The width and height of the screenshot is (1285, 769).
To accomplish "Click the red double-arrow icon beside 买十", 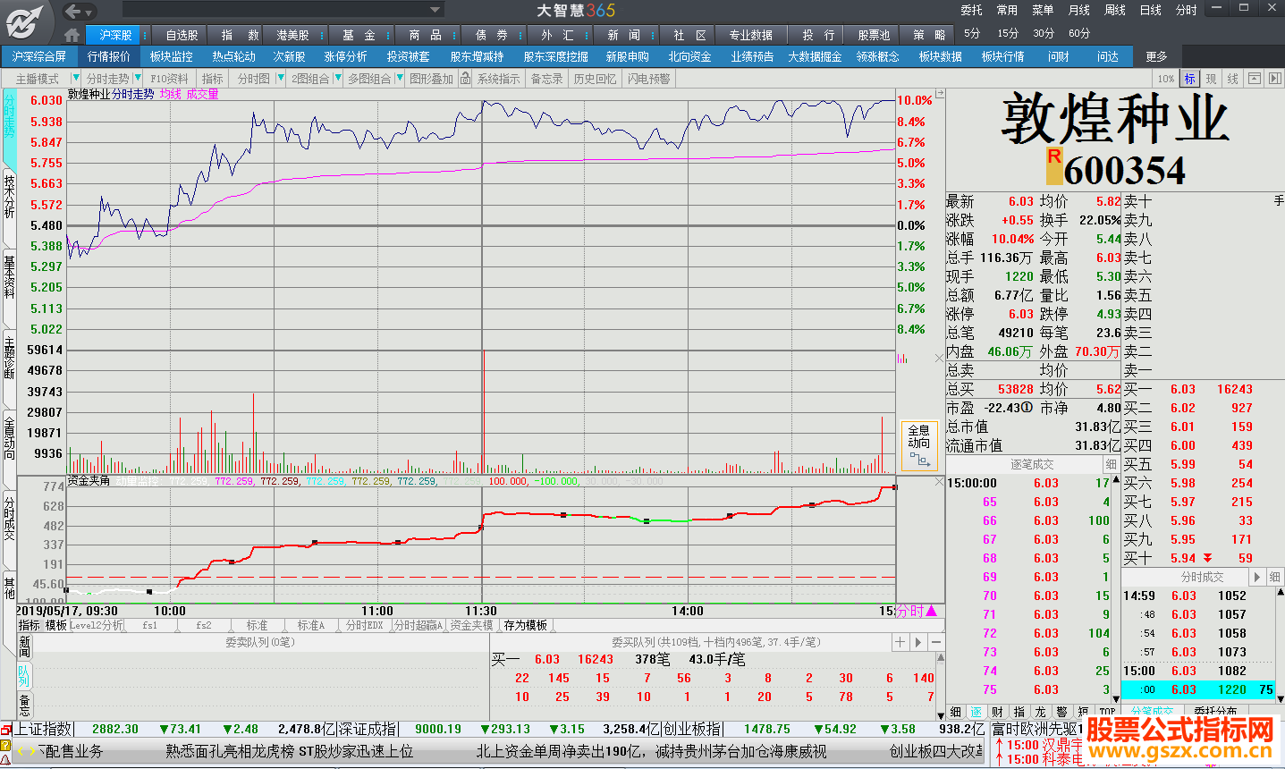I will point(1208,559).
